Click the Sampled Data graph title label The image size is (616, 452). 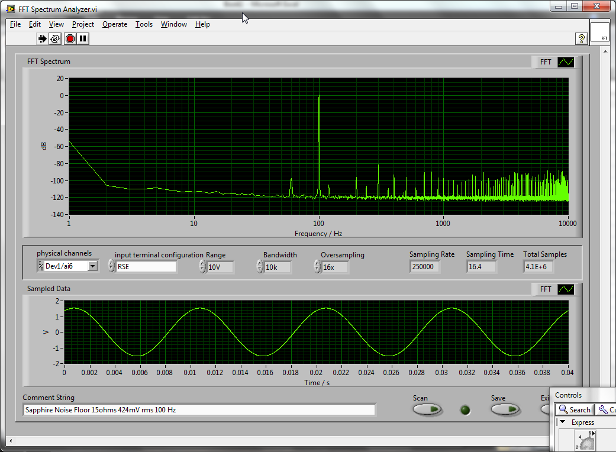click(49, 289)
